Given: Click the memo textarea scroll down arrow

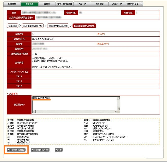Looking at the screenshot, I should [x=118, y=109].
